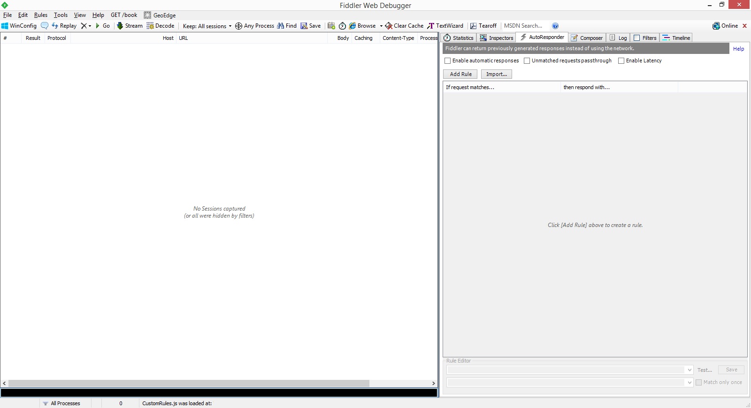Expand the Remove (X) dropdown arrow

pos(90,26)
